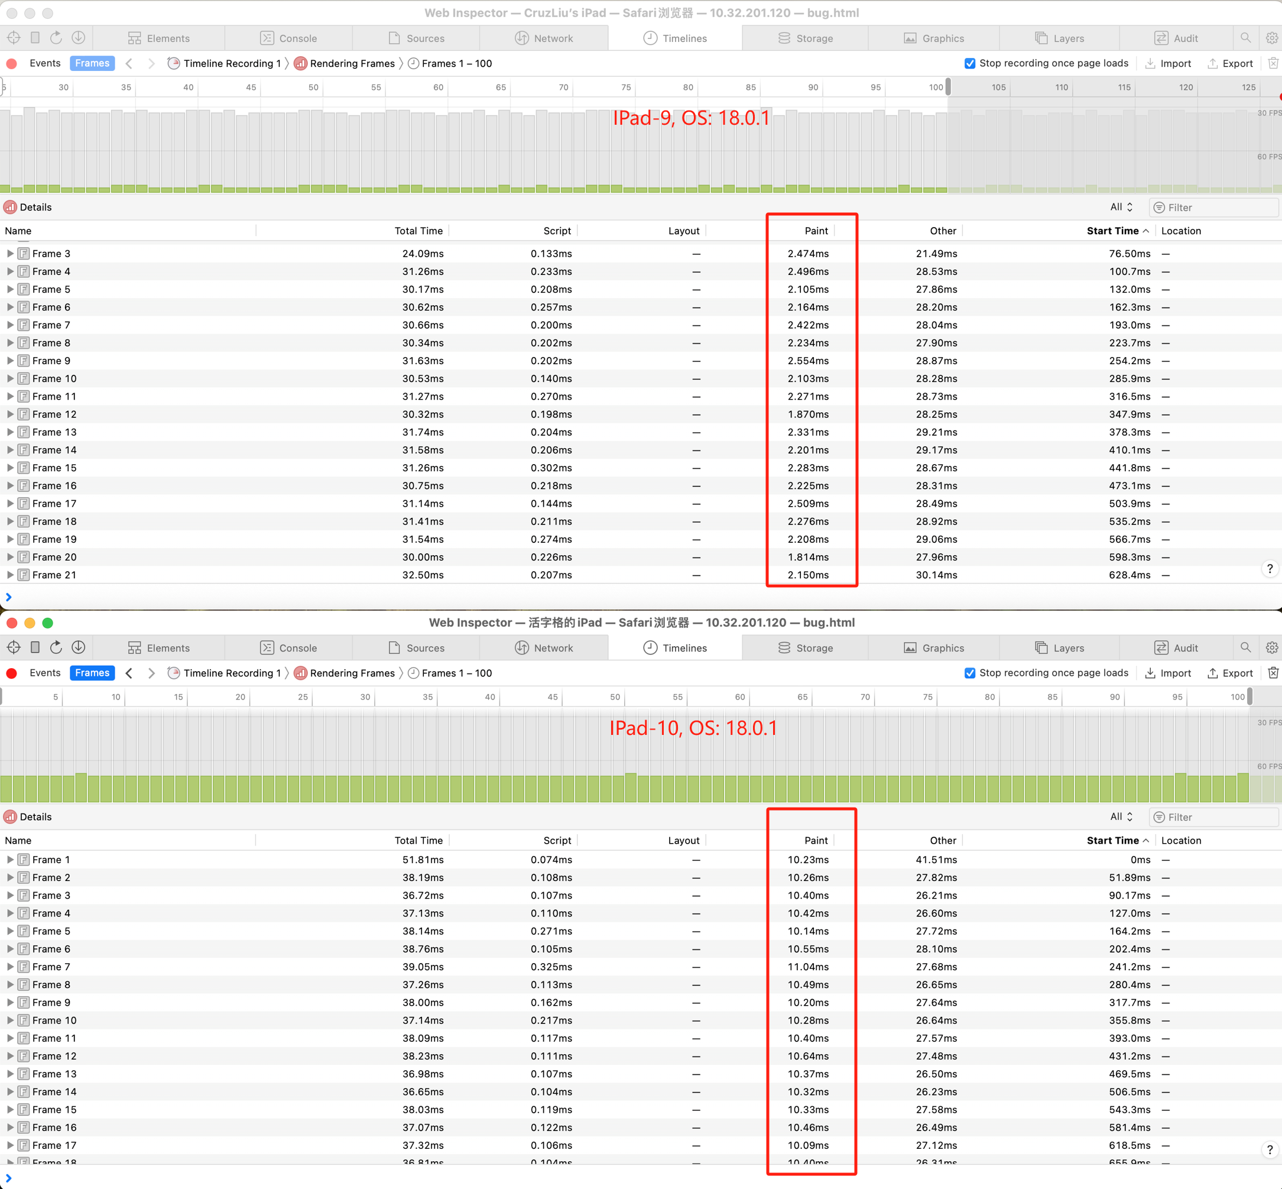Viewport: 1282px width, 1189px height.
Task: Select Frames view in lower window
Action: click(92, 673)
